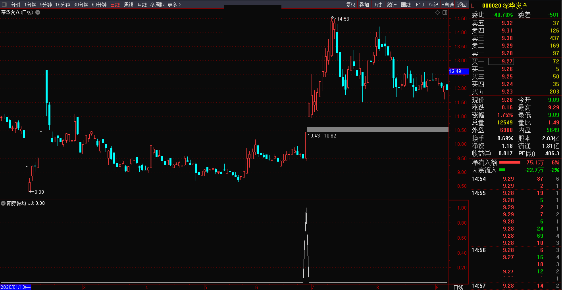Expand the 阳穿黏均 indicator dropdown arrow

coord(3,203)
